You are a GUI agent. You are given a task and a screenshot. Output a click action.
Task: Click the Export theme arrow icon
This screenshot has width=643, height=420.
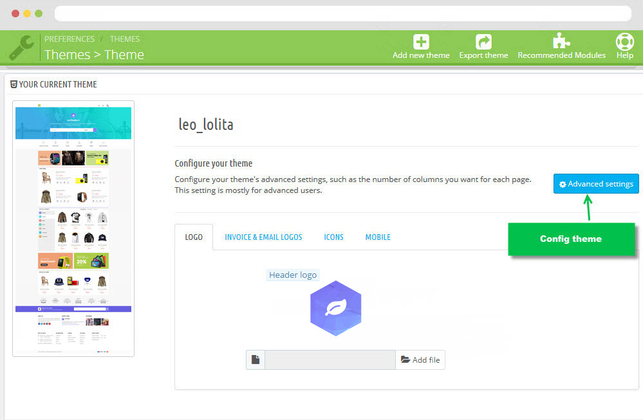(483, 42)
